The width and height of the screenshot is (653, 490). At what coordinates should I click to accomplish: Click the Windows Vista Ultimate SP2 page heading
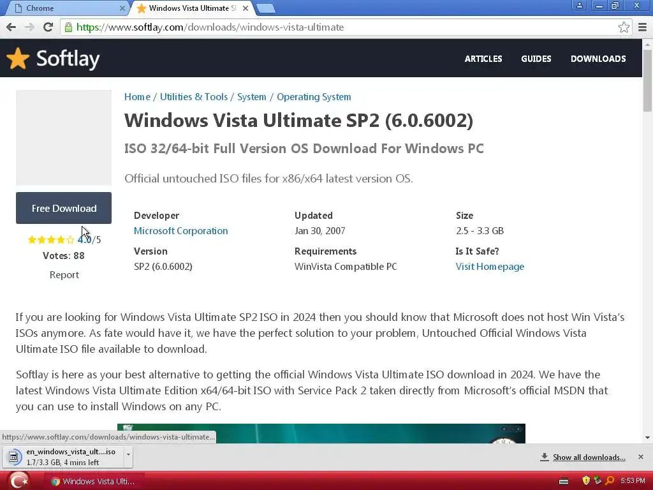[x=298, y=121]
